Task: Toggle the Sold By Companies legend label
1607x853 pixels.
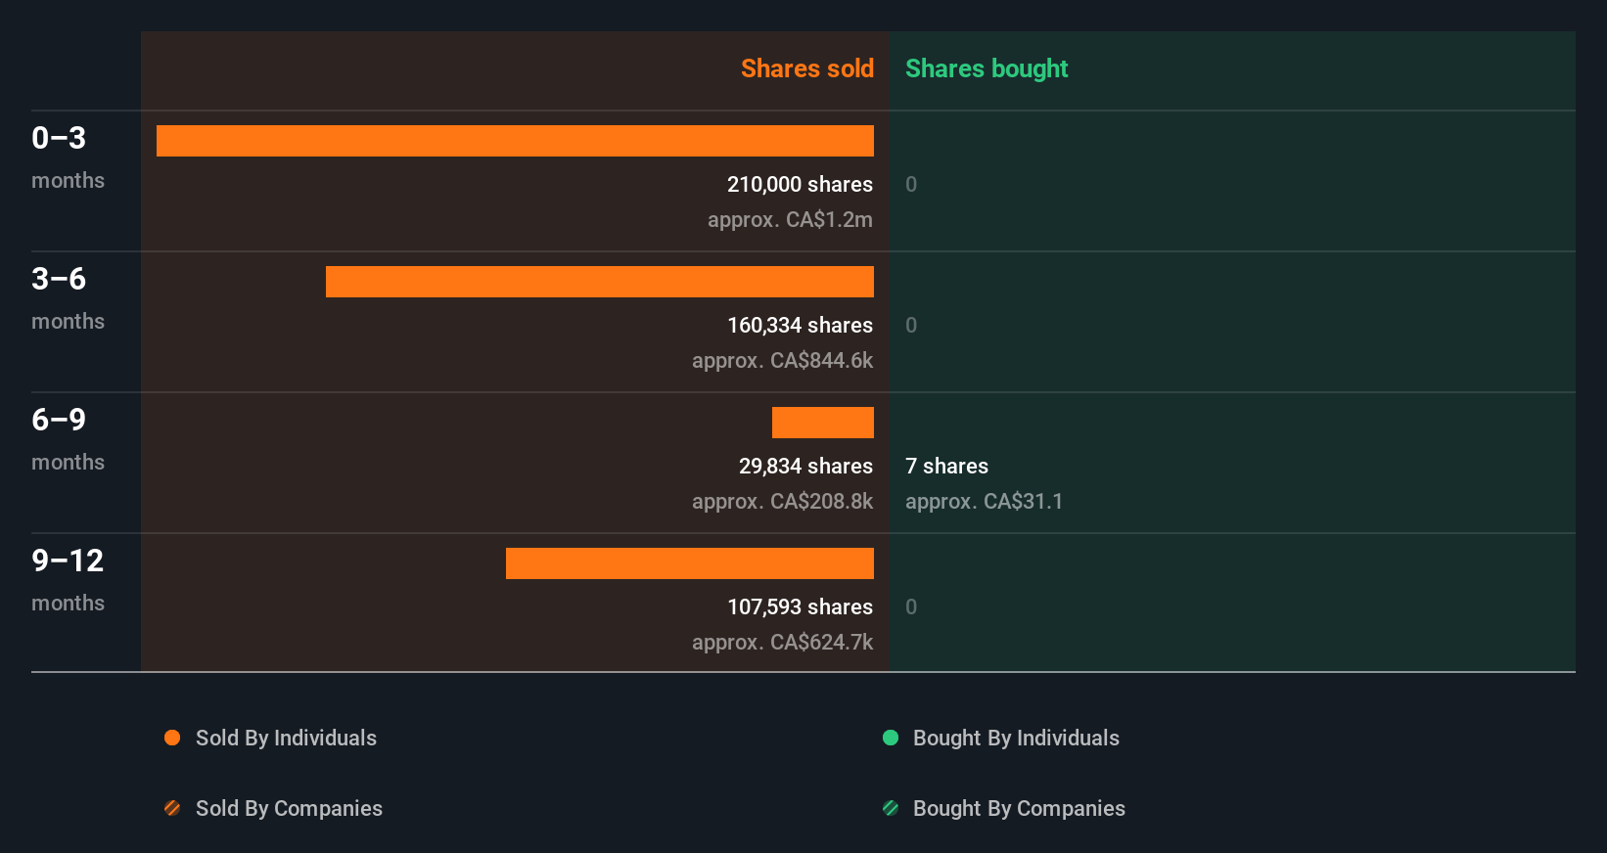Action: [x=289, y=809]
